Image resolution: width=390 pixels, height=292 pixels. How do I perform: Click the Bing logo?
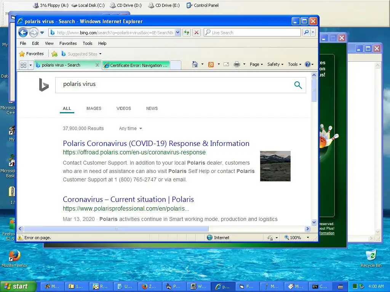44,85
